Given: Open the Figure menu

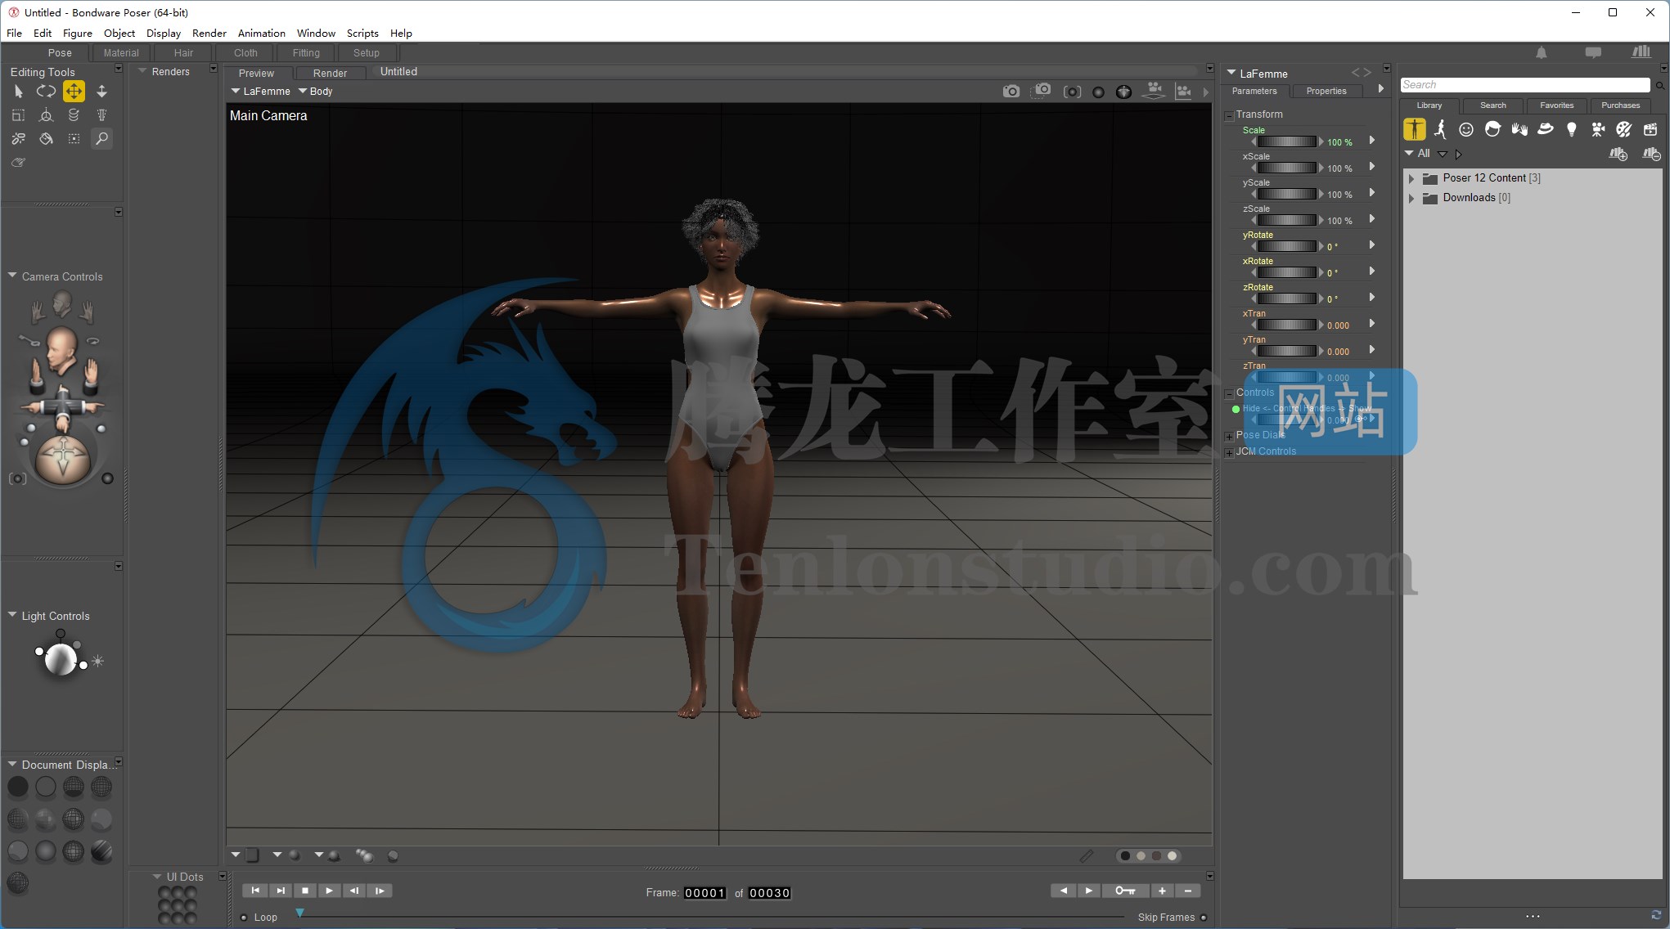Looking at the screenshot, I should [x=77, y=34].
